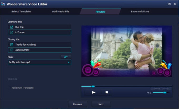Switch to the Select Template tab
Viewport: 179px width, 109px height.
[x=21, y=12]
